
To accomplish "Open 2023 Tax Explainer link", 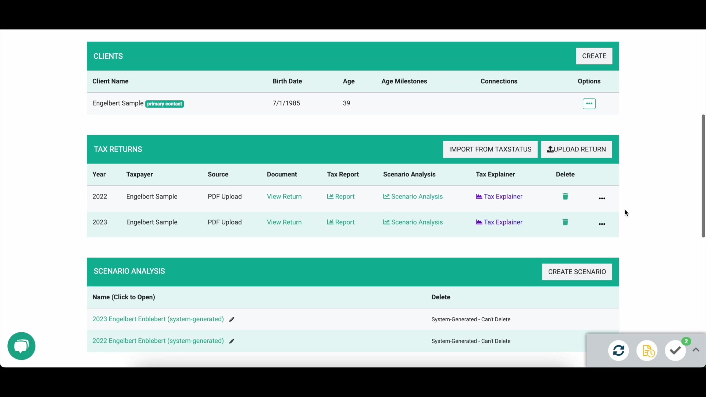I will pyautogui.click(x=499, y=222).
